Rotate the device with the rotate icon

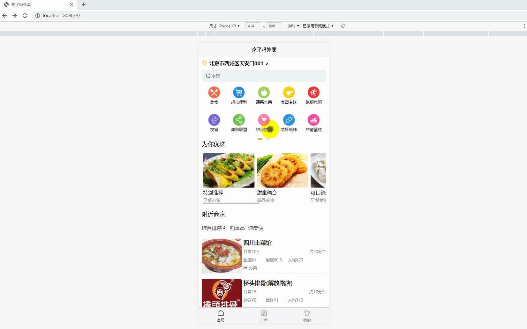pyautogui.click(x=343, y=26)
